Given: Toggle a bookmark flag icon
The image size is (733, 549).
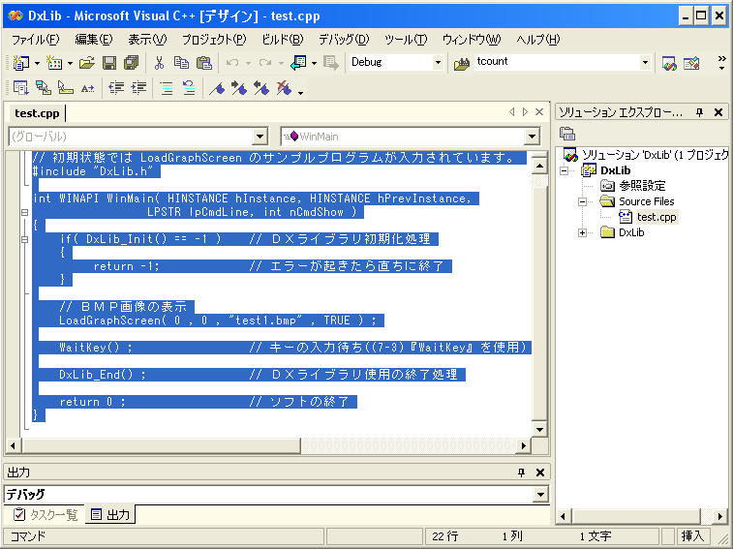Looking at the screenshot, I should 217,88.
